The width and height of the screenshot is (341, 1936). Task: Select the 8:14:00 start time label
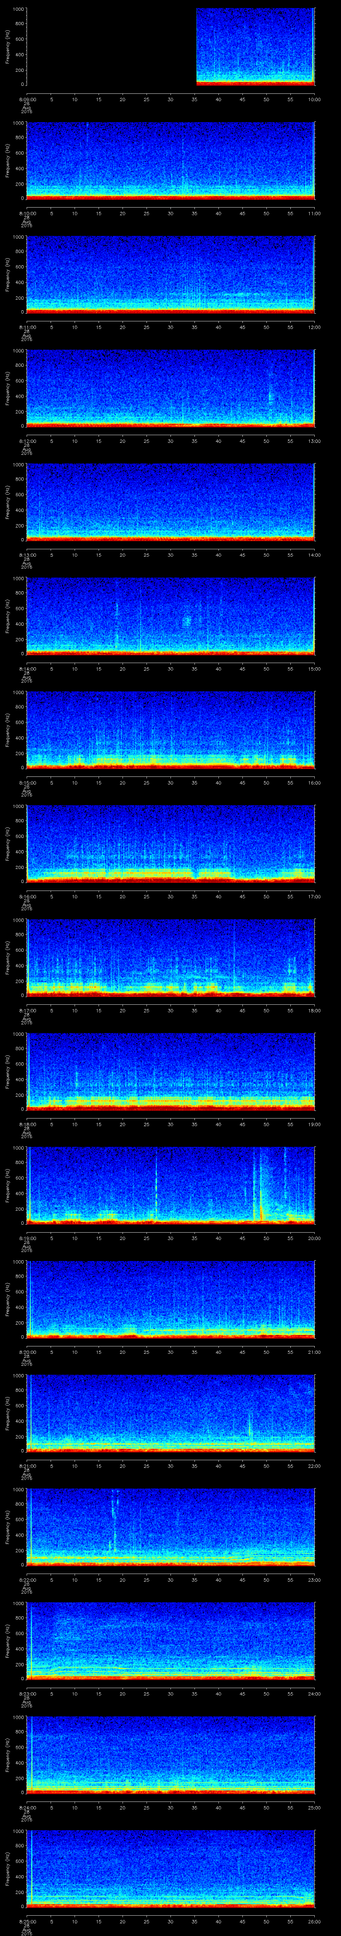click(x=27, y=669)
